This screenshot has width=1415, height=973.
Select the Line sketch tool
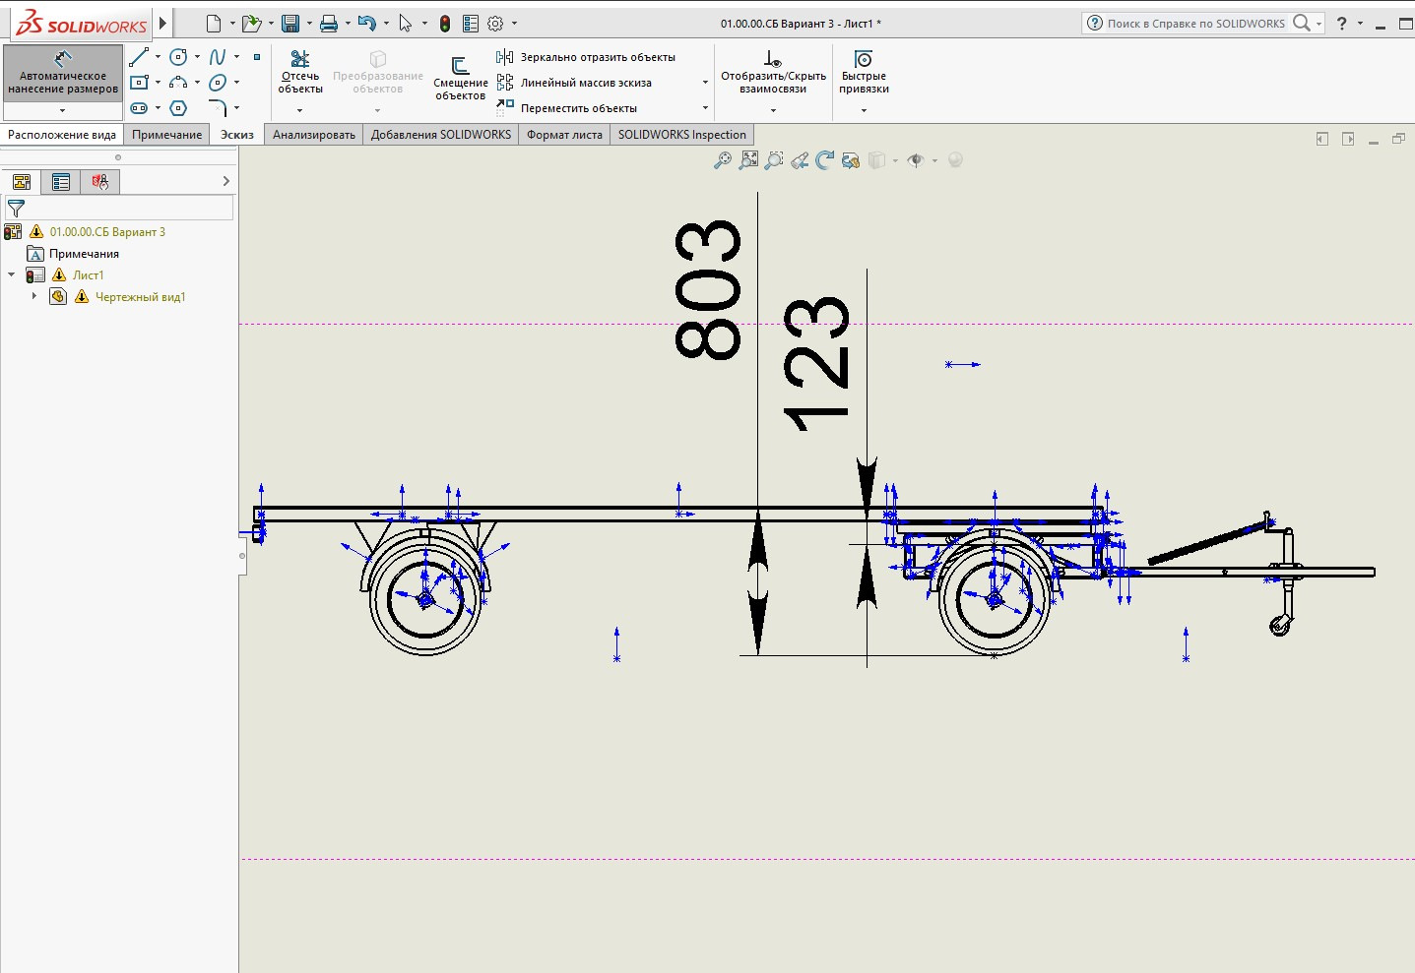139,57
